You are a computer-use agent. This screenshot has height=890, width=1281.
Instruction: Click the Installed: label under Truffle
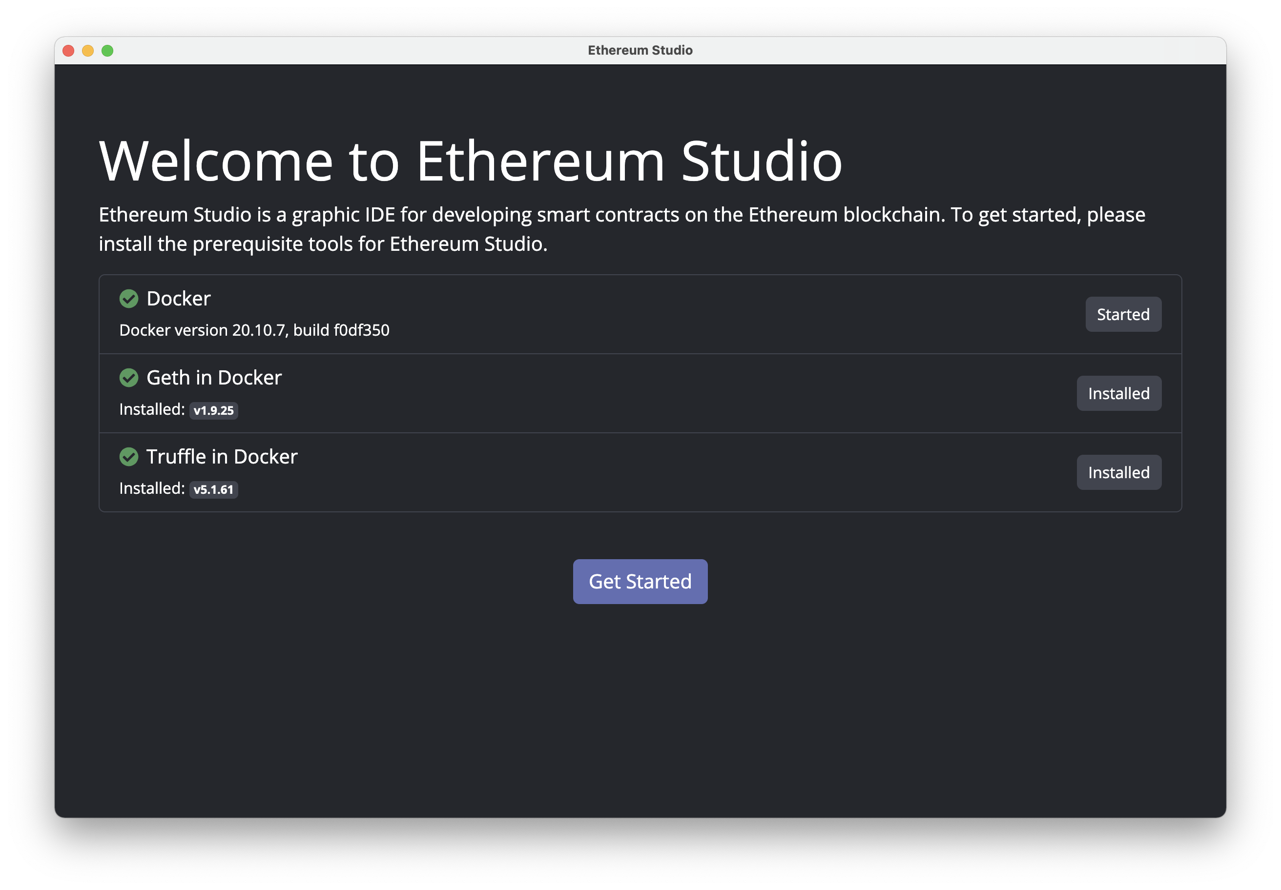(x=152, y=488)
